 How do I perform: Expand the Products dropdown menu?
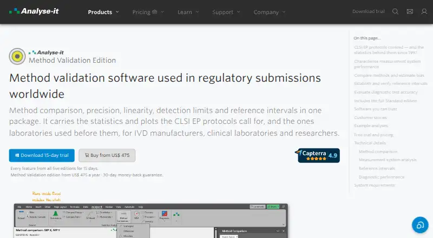pos(103,12)
